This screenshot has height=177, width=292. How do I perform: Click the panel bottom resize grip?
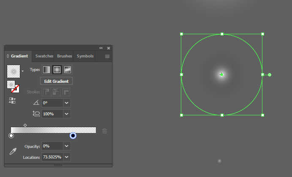click(58, 165)
